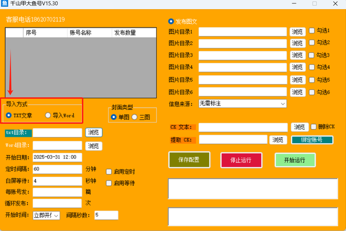
Task: Click the 序号 column header
Action: [x=45, y=33]
